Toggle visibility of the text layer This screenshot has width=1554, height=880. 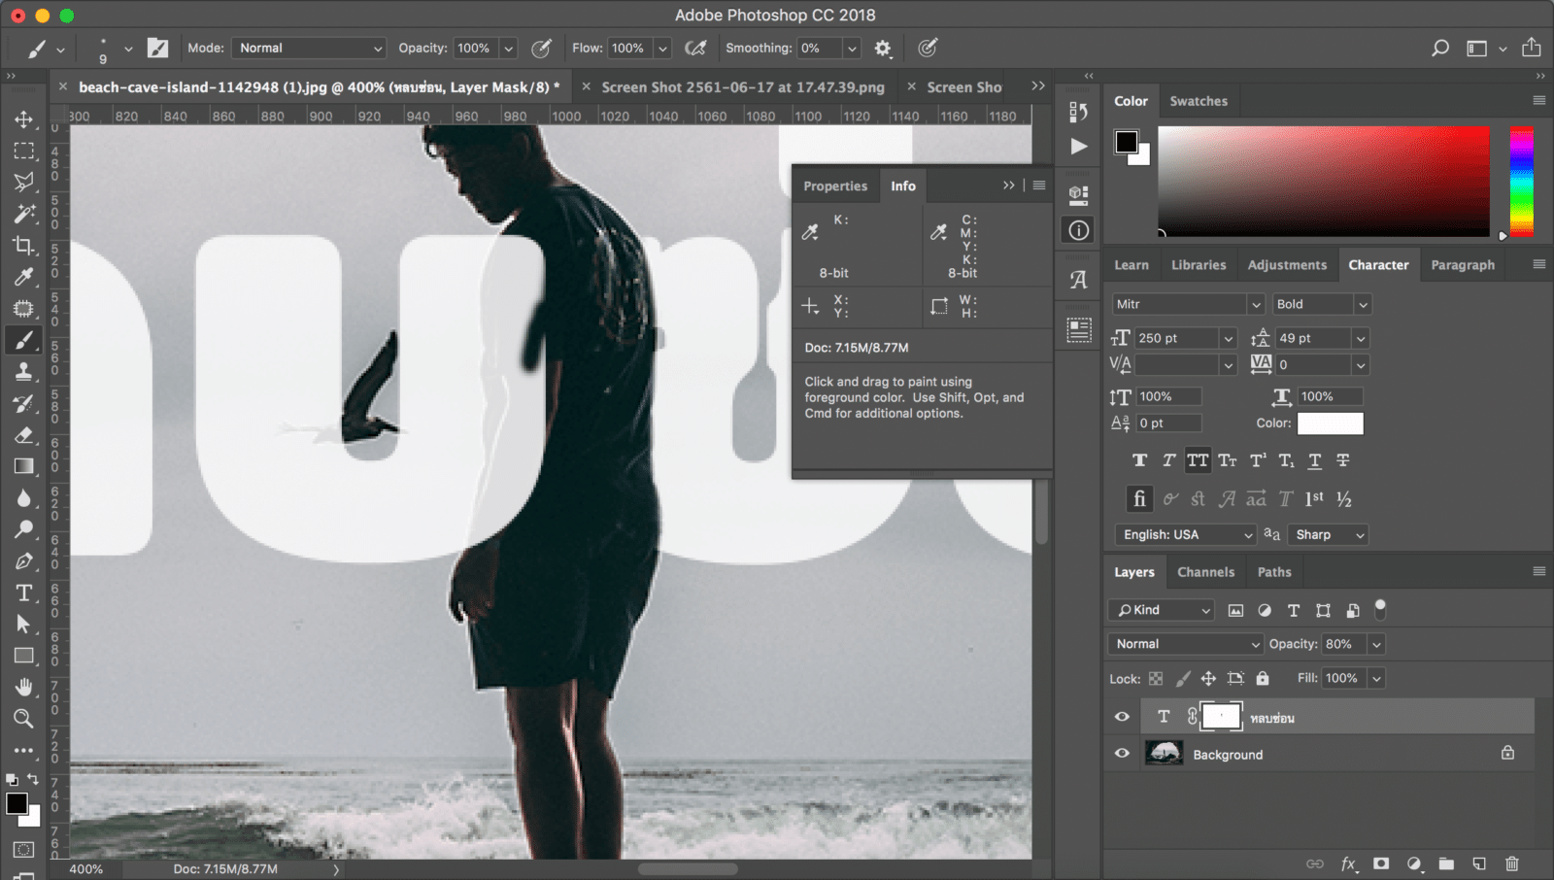click(1122, 717)
